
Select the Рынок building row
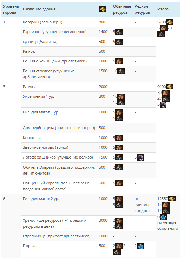click(x=88, y=52)
